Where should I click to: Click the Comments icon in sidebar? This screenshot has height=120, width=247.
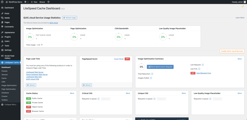pyautogui.click(x=2, y=27)
